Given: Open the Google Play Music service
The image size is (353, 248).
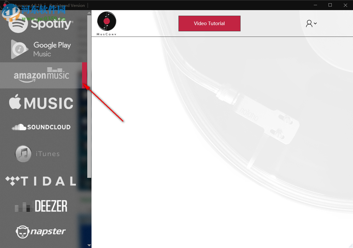Looking at the screenshot, I should [41, 49].
